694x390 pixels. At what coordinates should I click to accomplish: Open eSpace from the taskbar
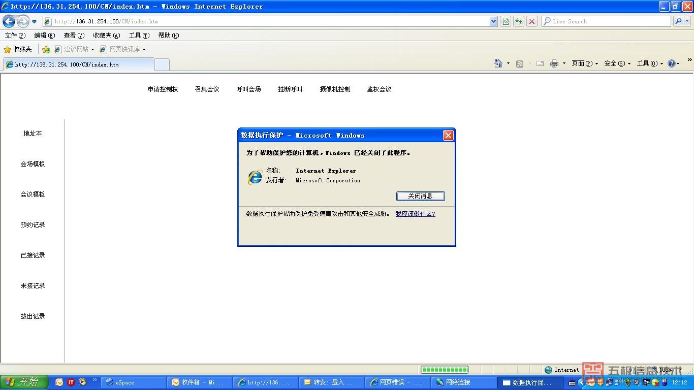click(134, 382)
